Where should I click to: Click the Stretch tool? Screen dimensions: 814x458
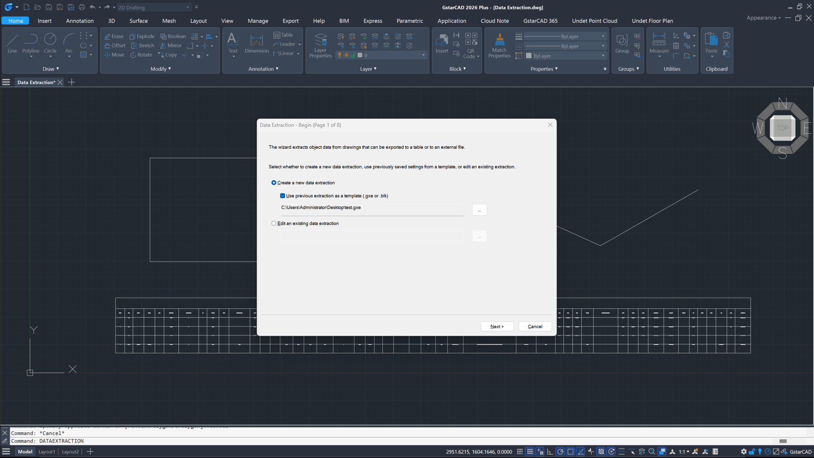143,46
